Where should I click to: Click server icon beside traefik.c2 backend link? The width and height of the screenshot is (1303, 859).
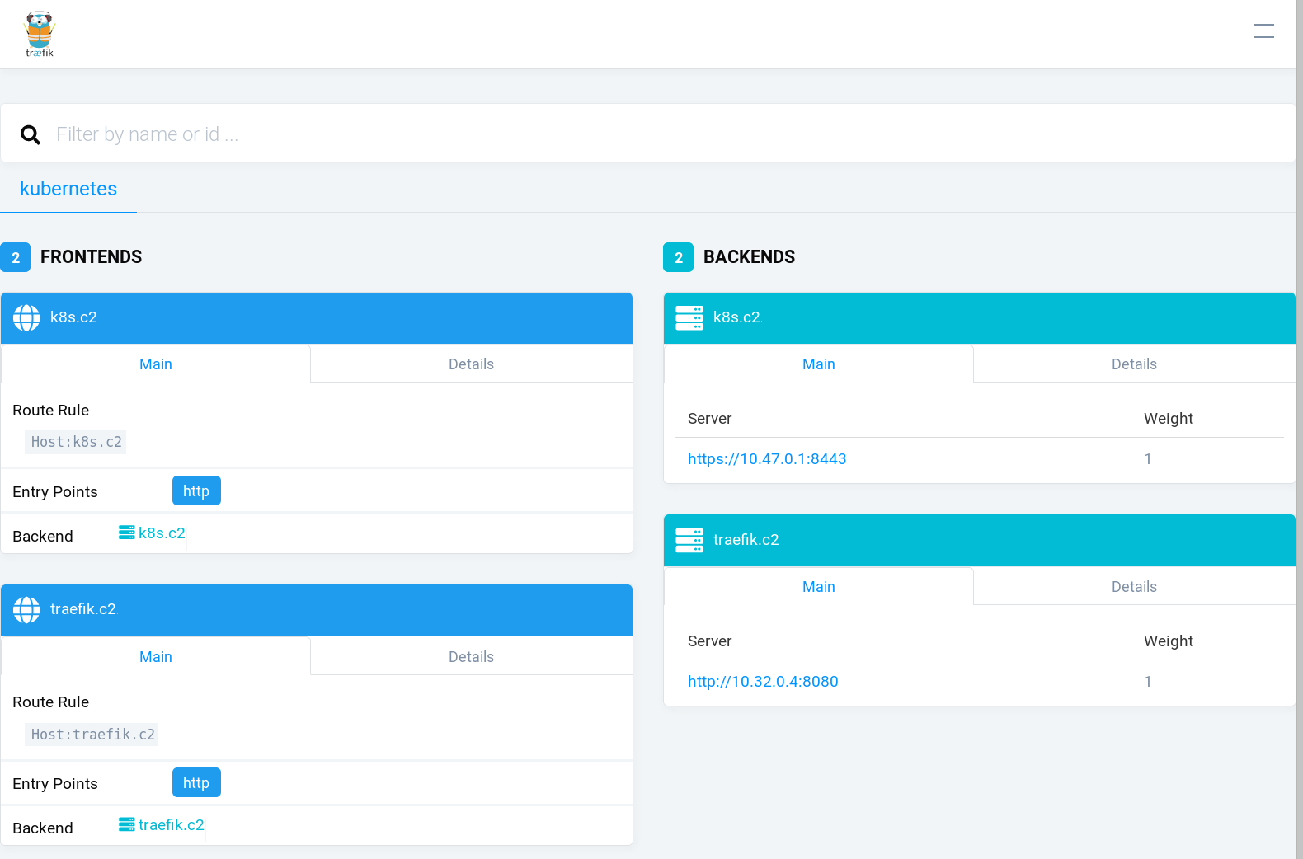tap(127, 824)
